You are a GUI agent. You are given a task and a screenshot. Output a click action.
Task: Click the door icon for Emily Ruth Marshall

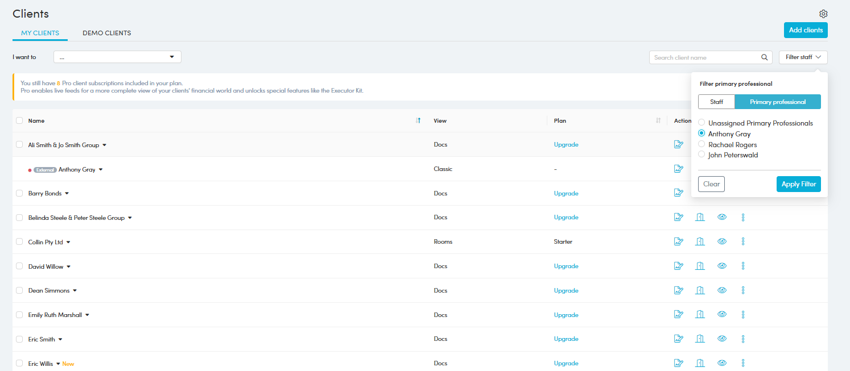pos(700,314)
